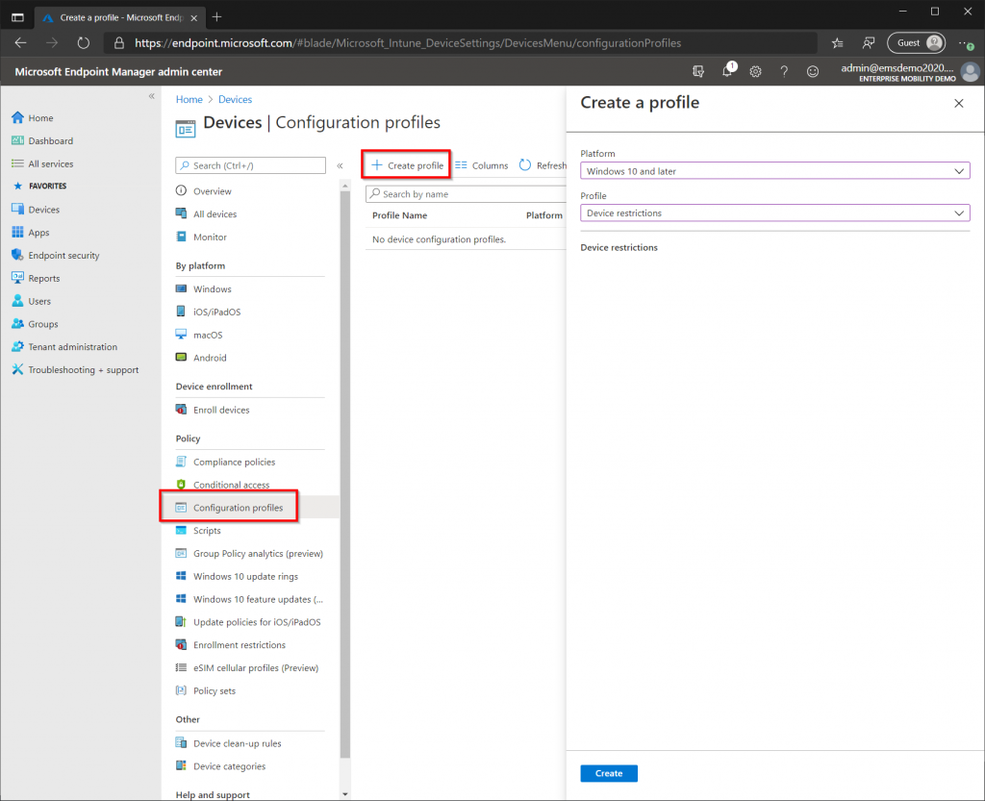
Task: Click the Search by name field
Action: 467,194
